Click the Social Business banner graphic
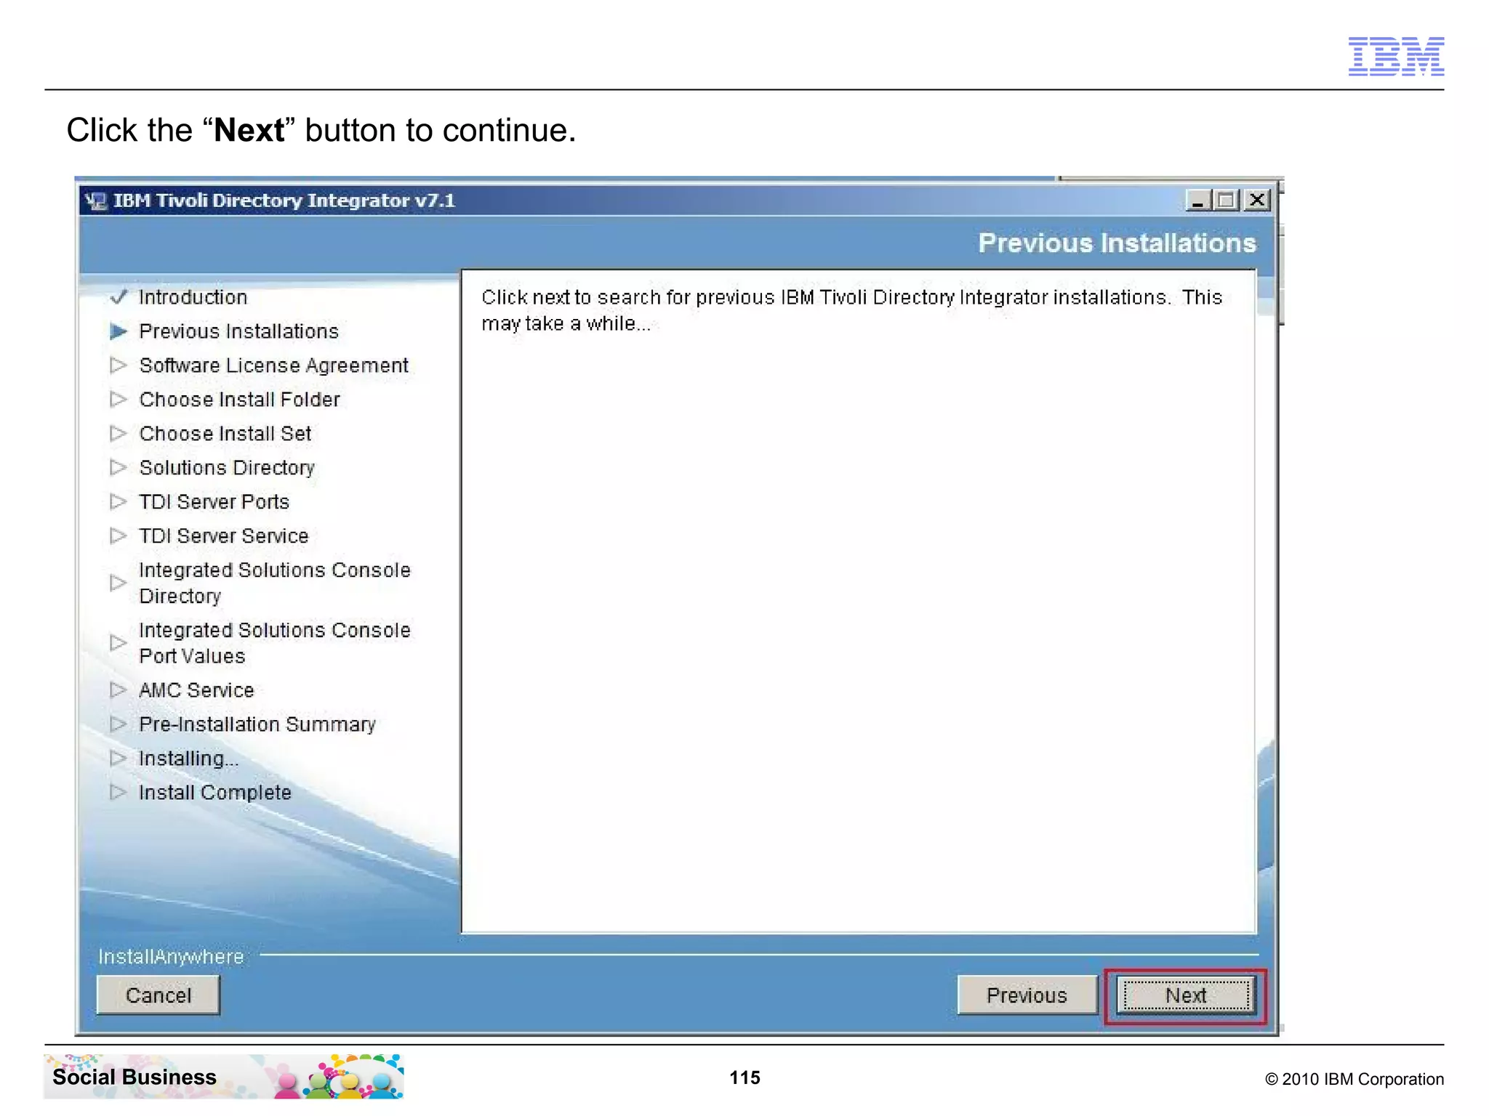This screenshot has width=1489, height=1116. [x=224, y=1077]
